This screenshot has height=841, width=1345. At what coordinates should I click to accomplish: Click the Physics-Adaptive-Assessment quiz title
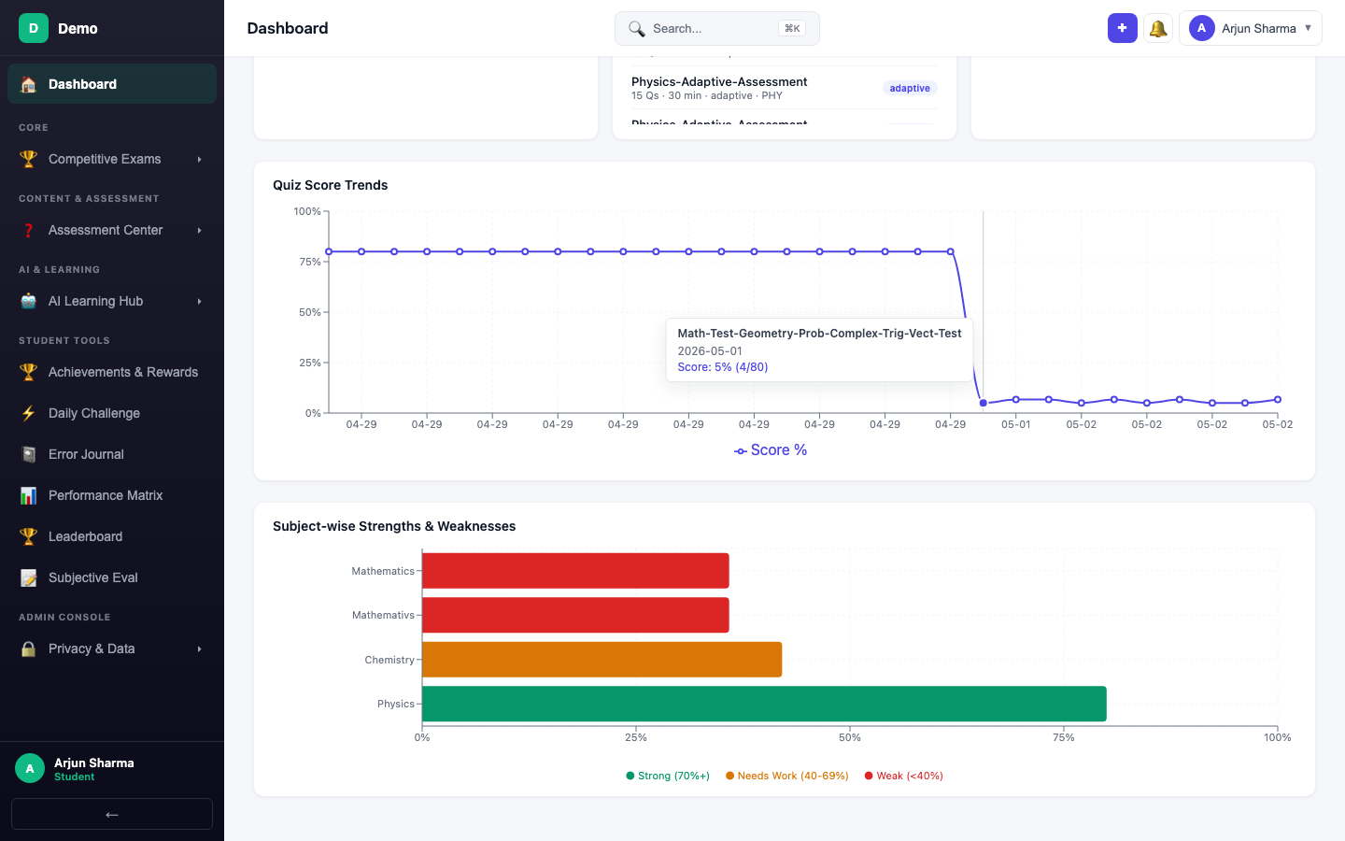coord(719,81)
